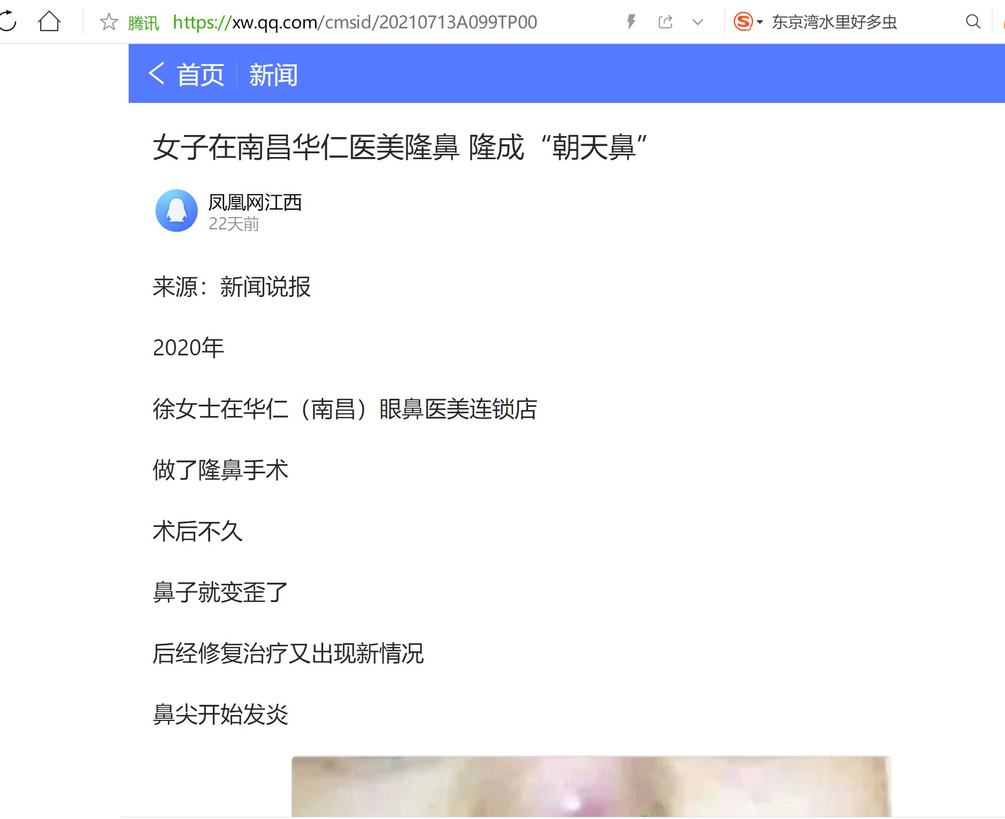Open the 凤凰网江西 author name link
1005x819 pixels.
[x=255, y=203]
